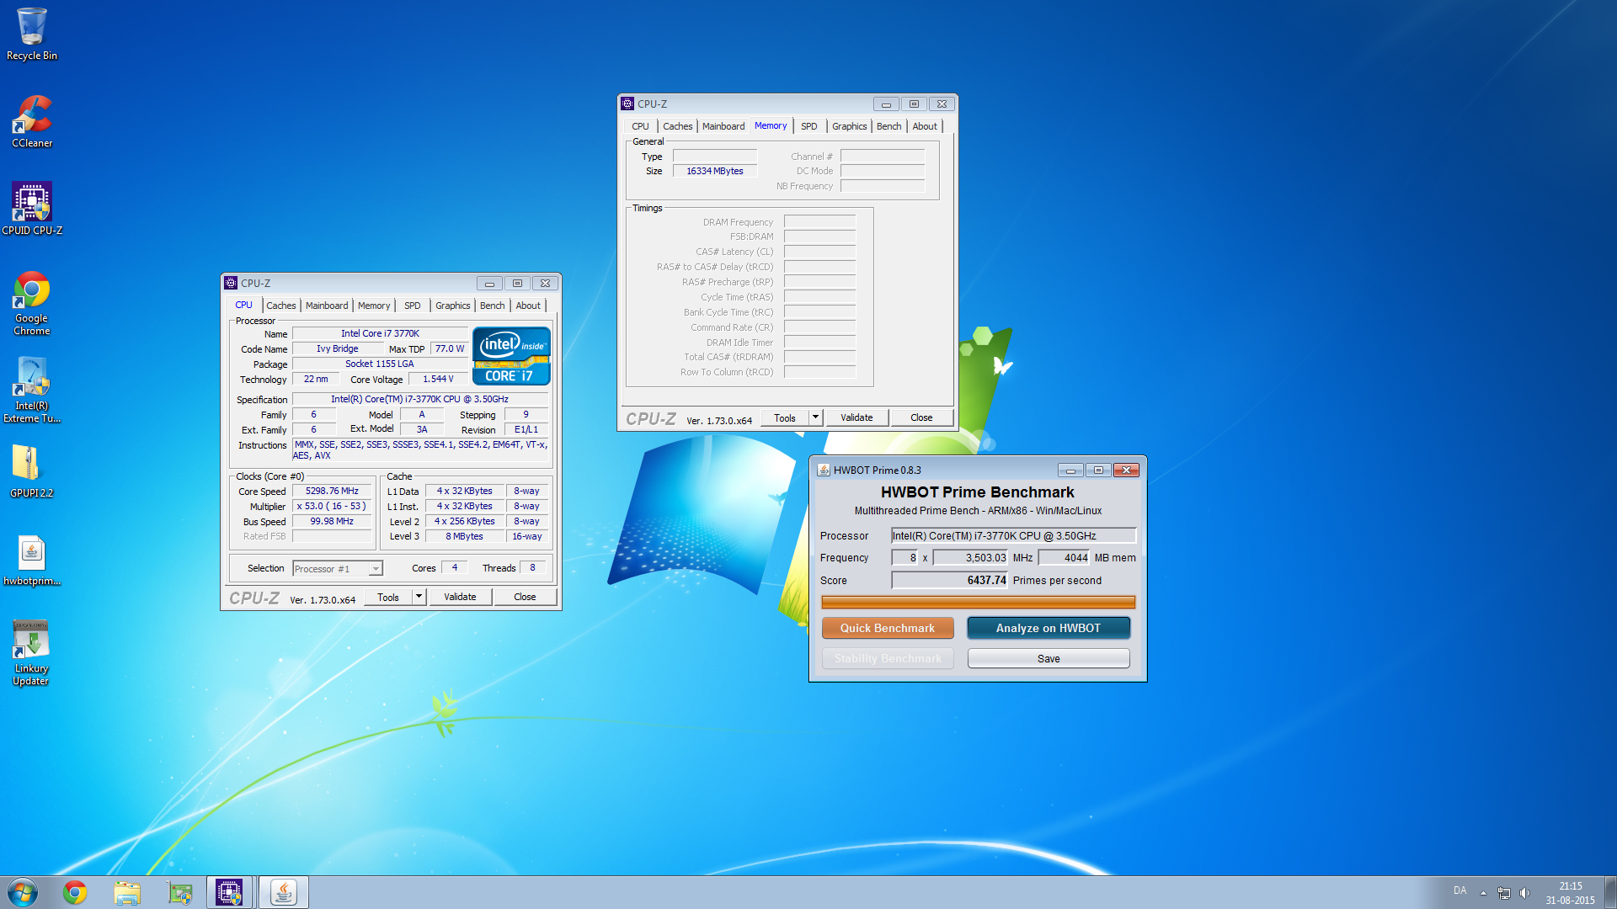The height and width of the screenshot is (909, 1617).
Task: Click Close button in the Memory window
Action: [921, 417]
